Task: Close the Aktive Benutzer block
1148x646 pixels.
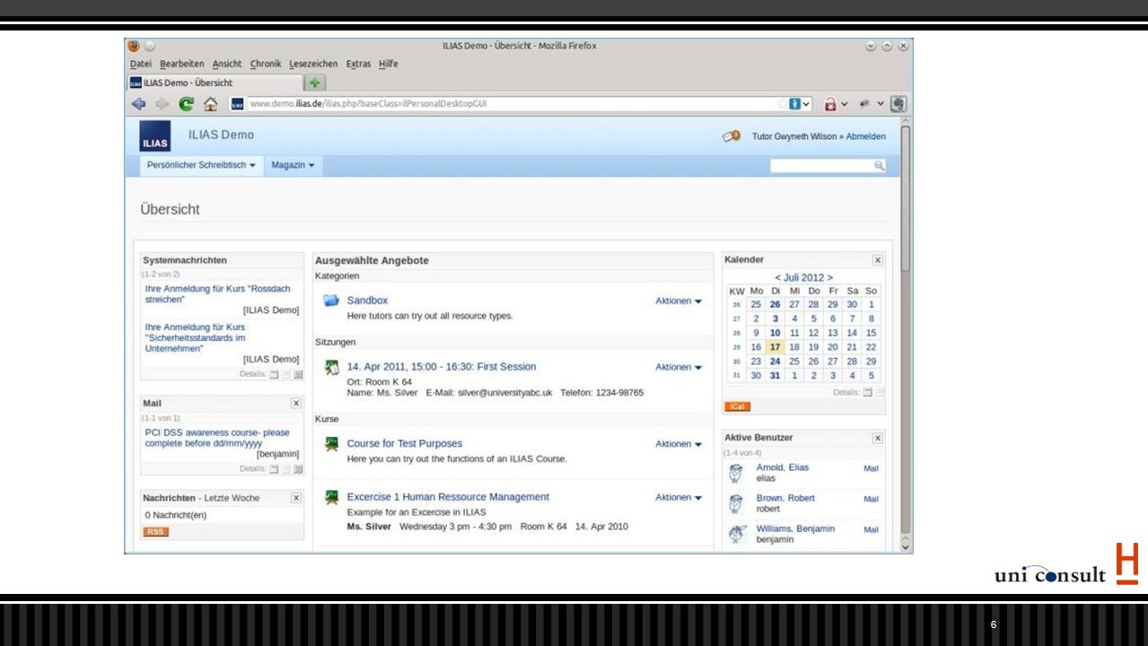Action: point(878,438)
